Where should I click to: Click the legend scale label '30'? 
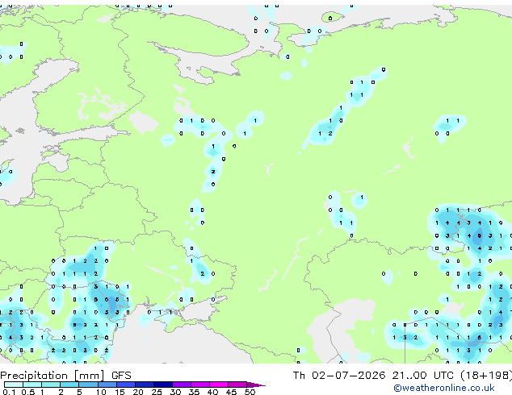[x=175, y=392]
